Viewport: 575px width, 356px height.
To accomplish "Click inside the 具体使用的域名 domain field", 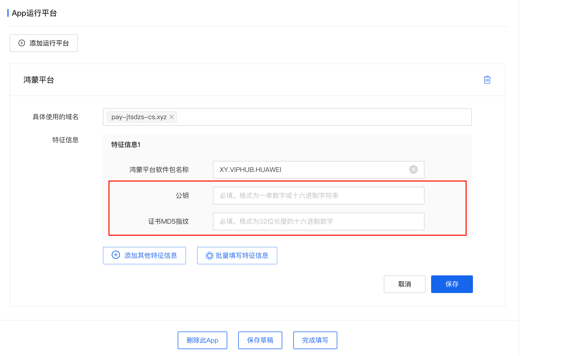I will tap(303, 117).
